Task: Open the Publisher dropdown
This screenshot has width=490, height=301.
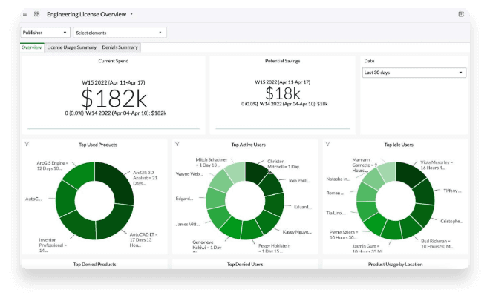Action: tap(45, 33)
